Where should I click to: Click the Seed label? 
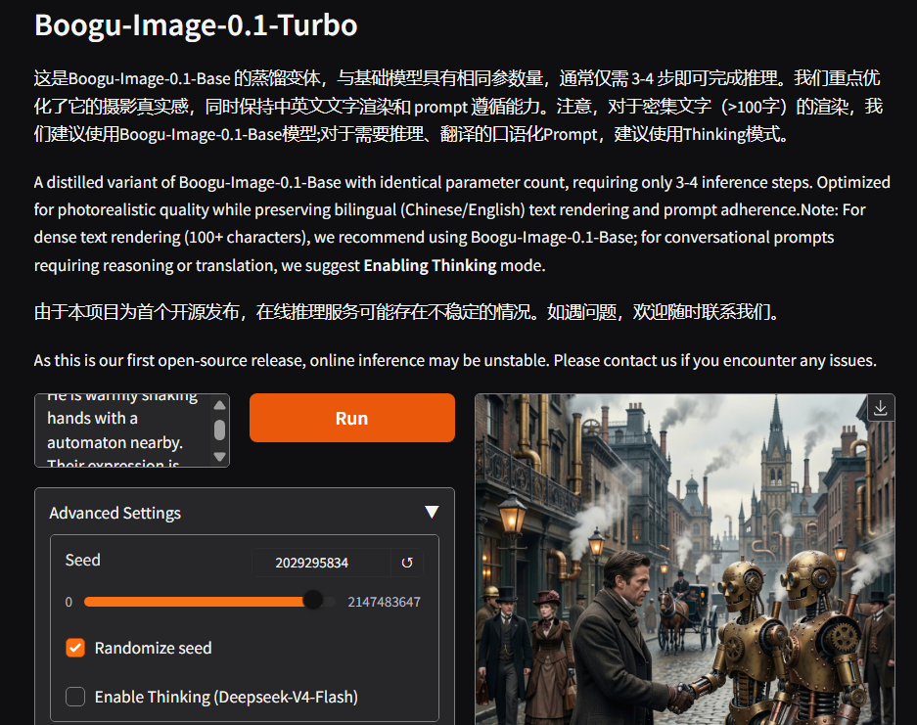[82, 560]
